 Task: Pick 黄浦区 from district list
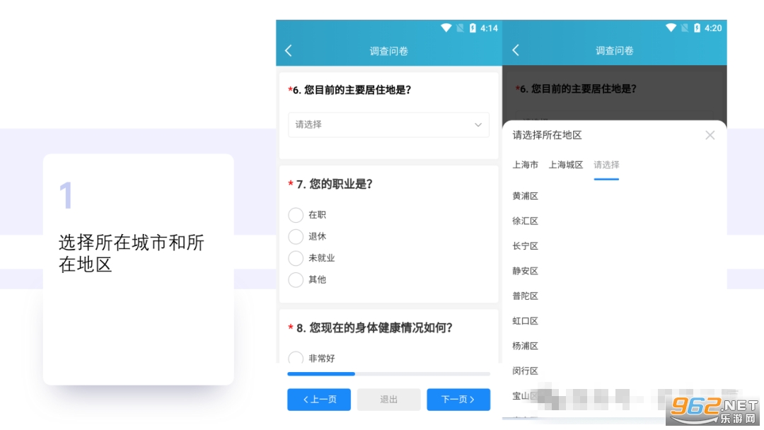click(525, 196)
